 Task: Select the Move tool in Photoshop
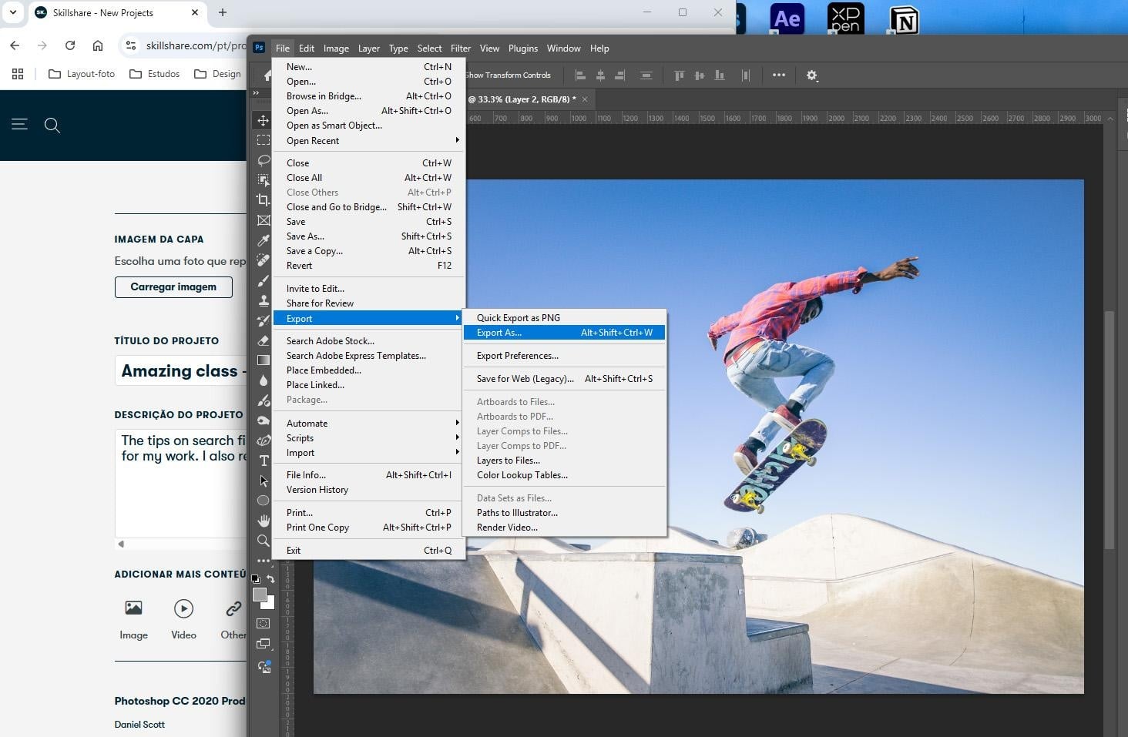(x=264, y=120)
